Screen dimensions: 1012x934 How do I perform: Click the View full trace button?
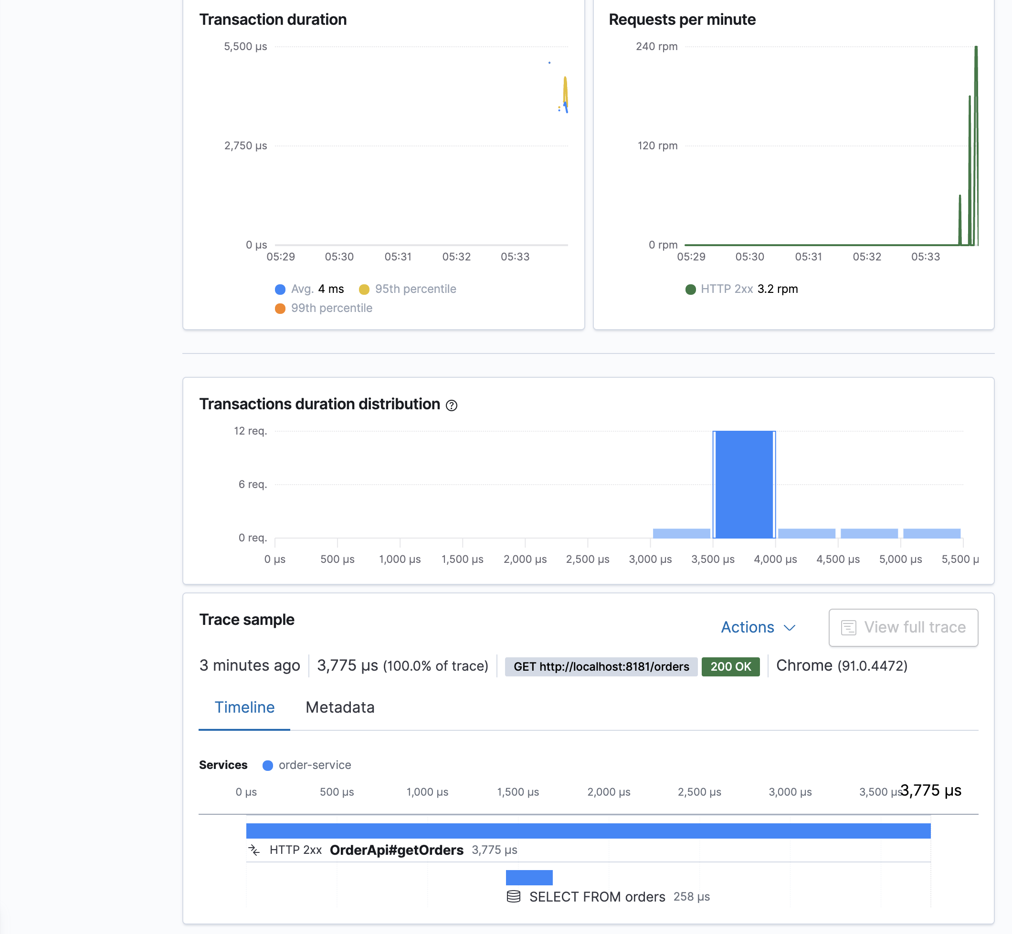click(903, 627)
